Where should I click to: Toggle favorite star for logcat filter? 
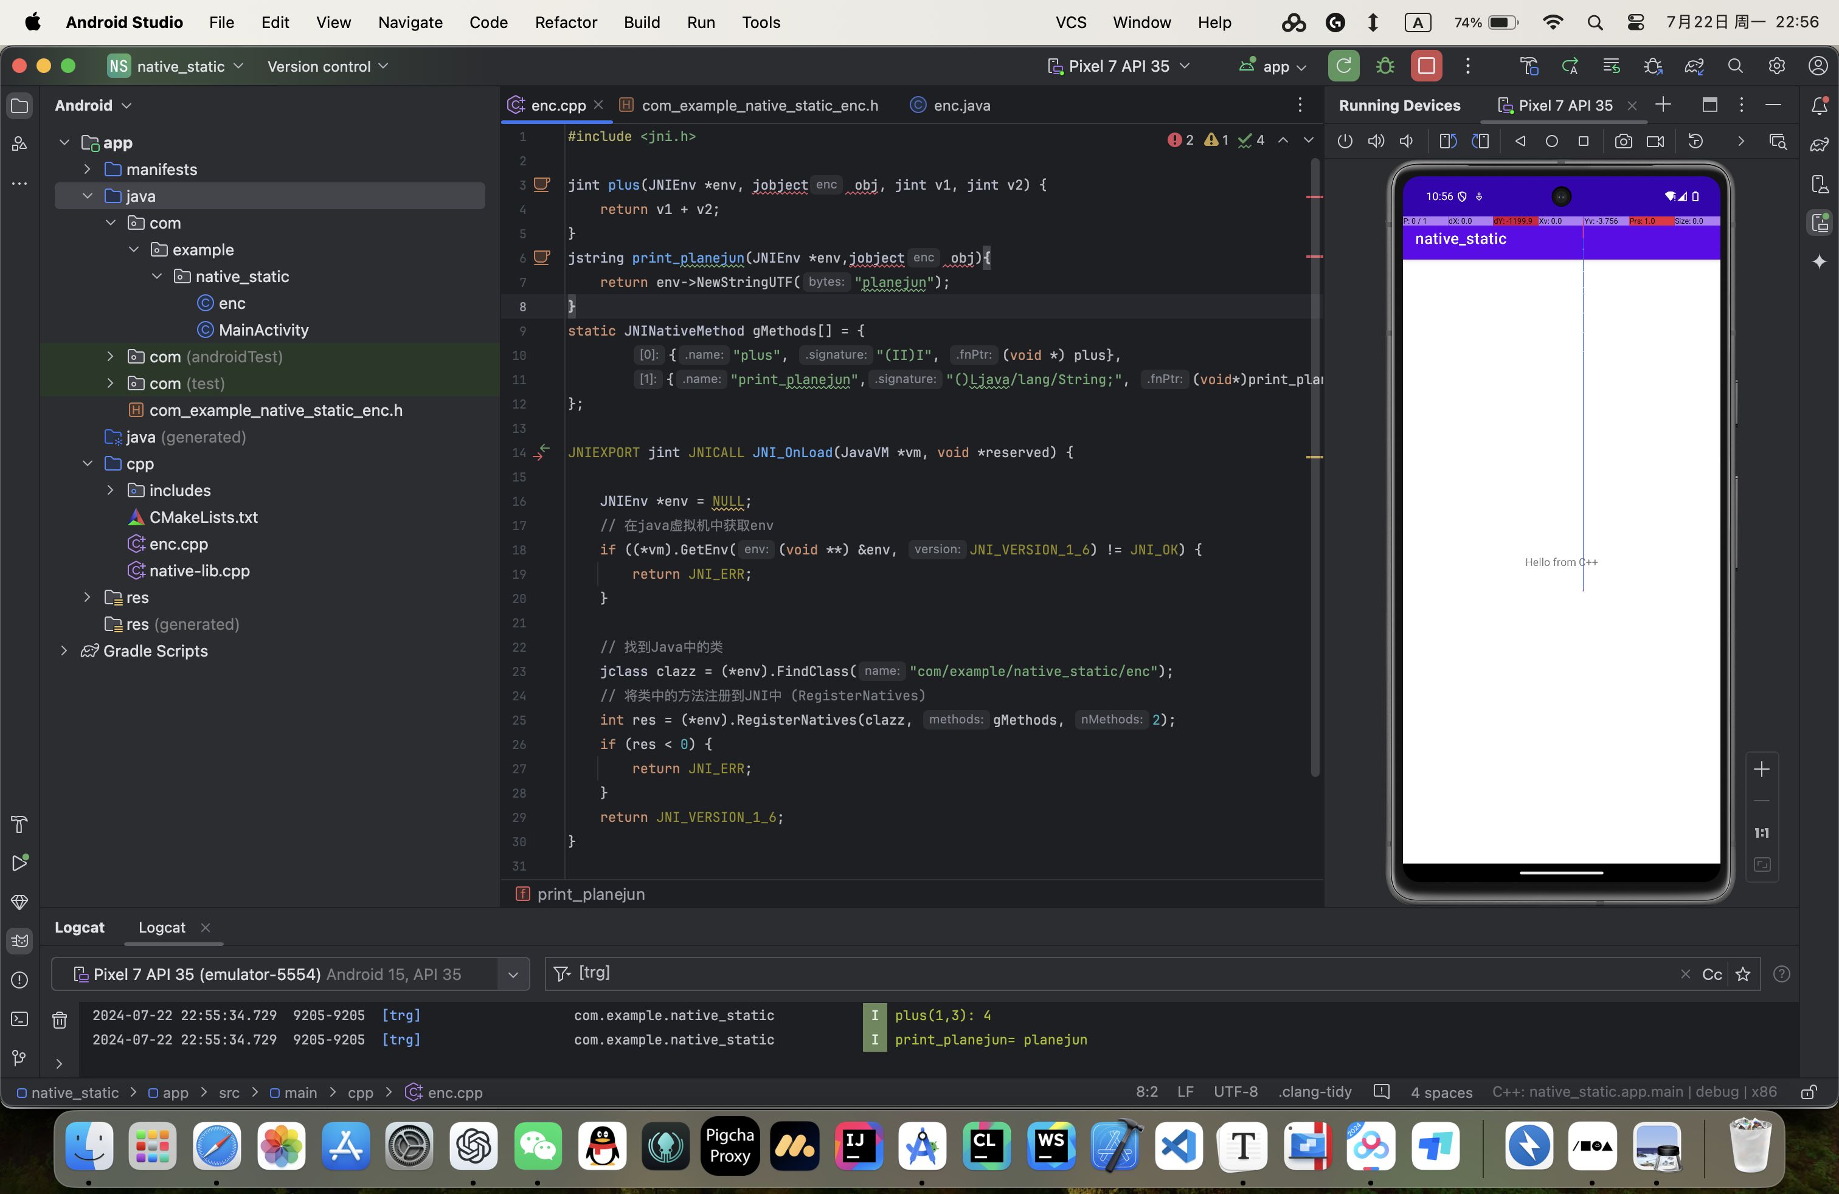1742,974
